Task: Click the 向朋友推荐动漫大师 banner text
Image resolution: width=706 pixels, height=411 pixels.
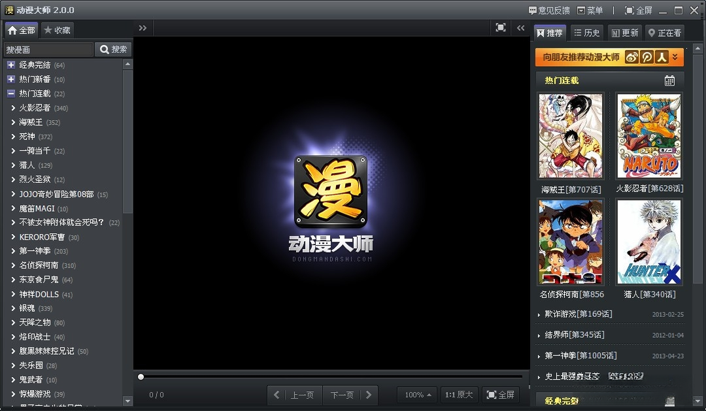Action: (581, 57)
